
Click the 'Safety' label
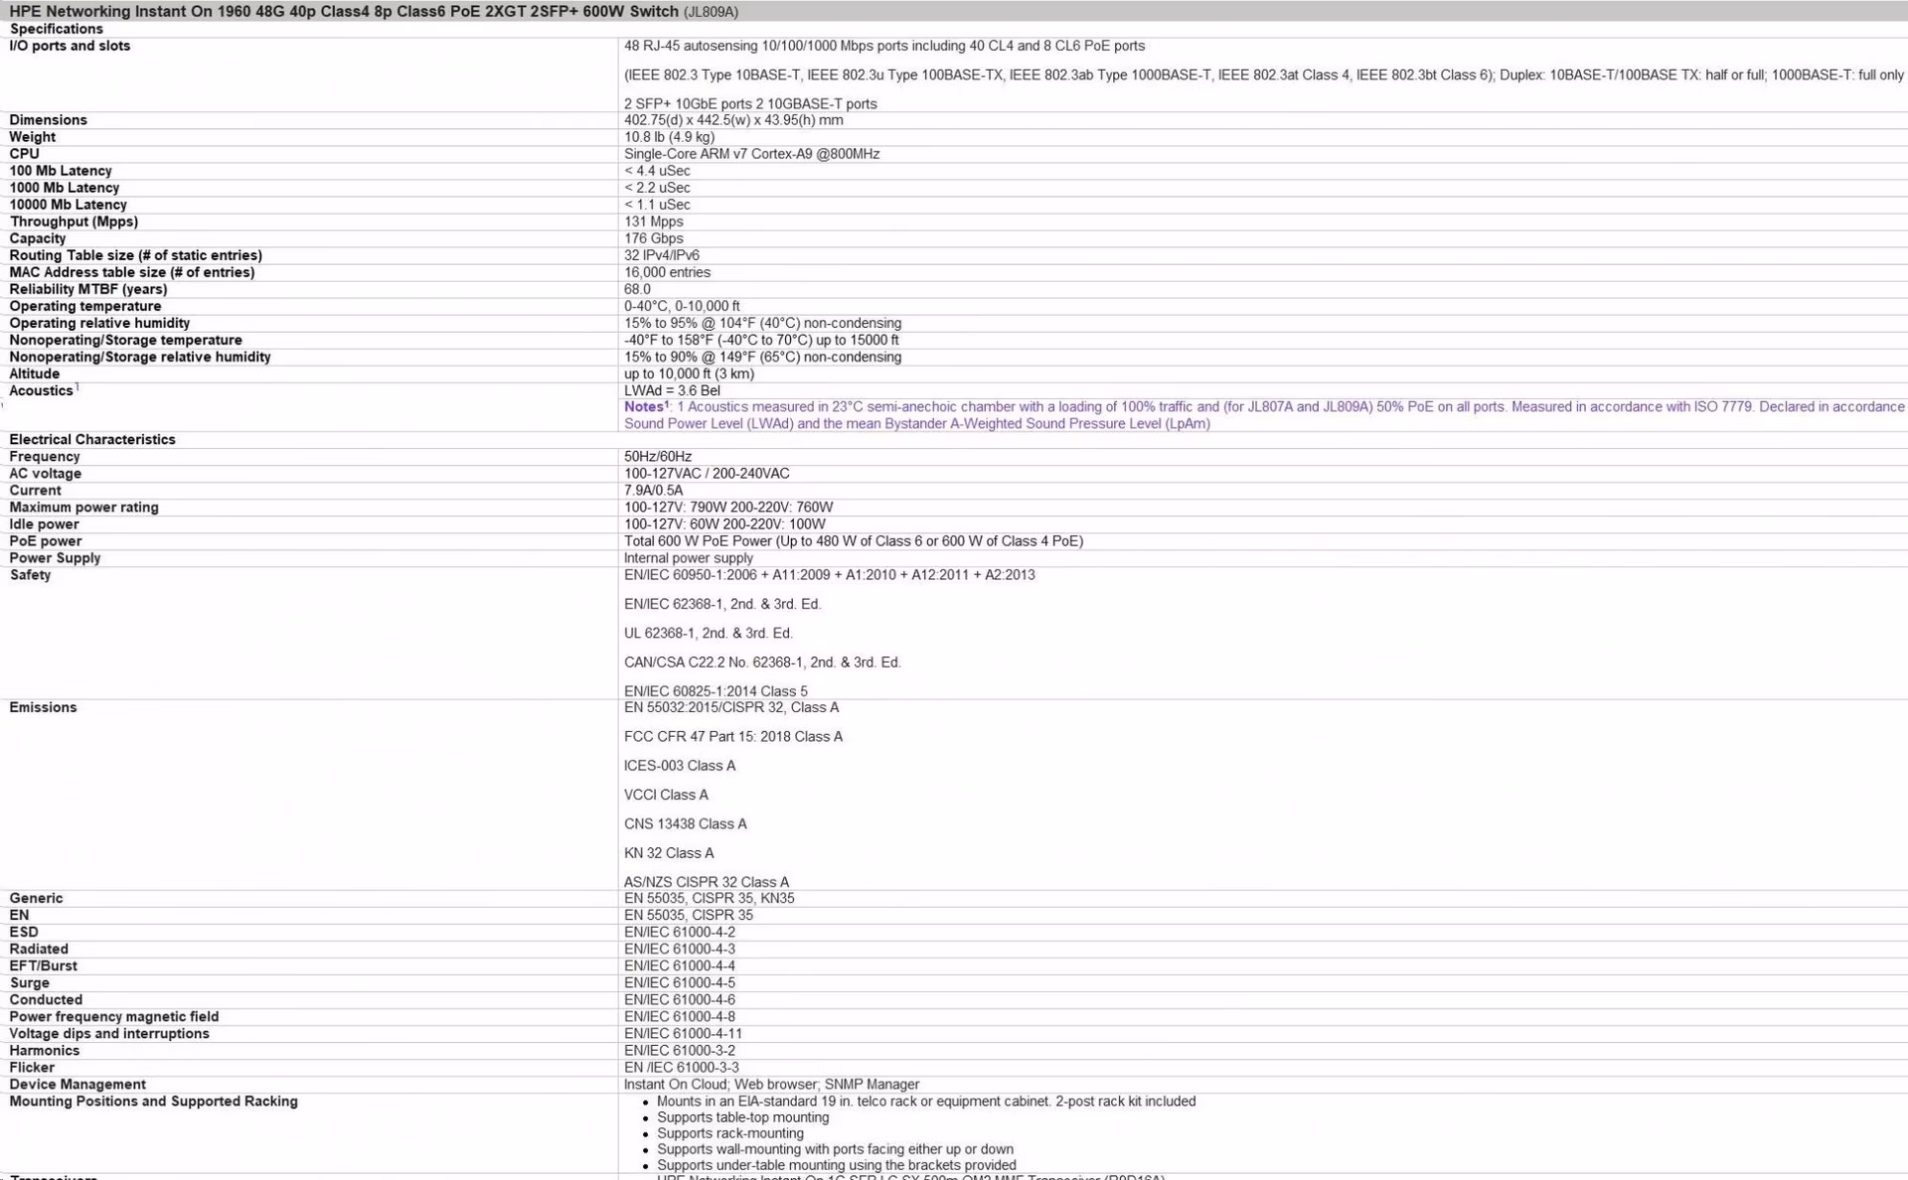coord(30,575)
